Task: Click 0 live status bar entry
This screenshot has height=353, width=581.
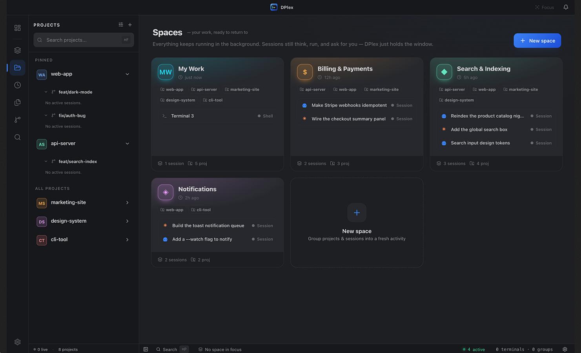Action: tap(40, 349)
